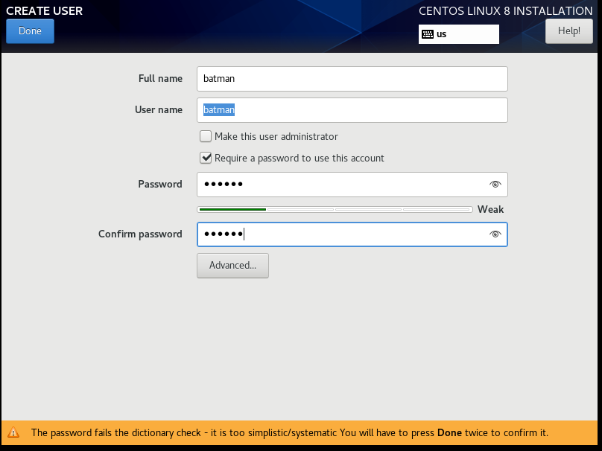Focus the User name field

[352, 110]
